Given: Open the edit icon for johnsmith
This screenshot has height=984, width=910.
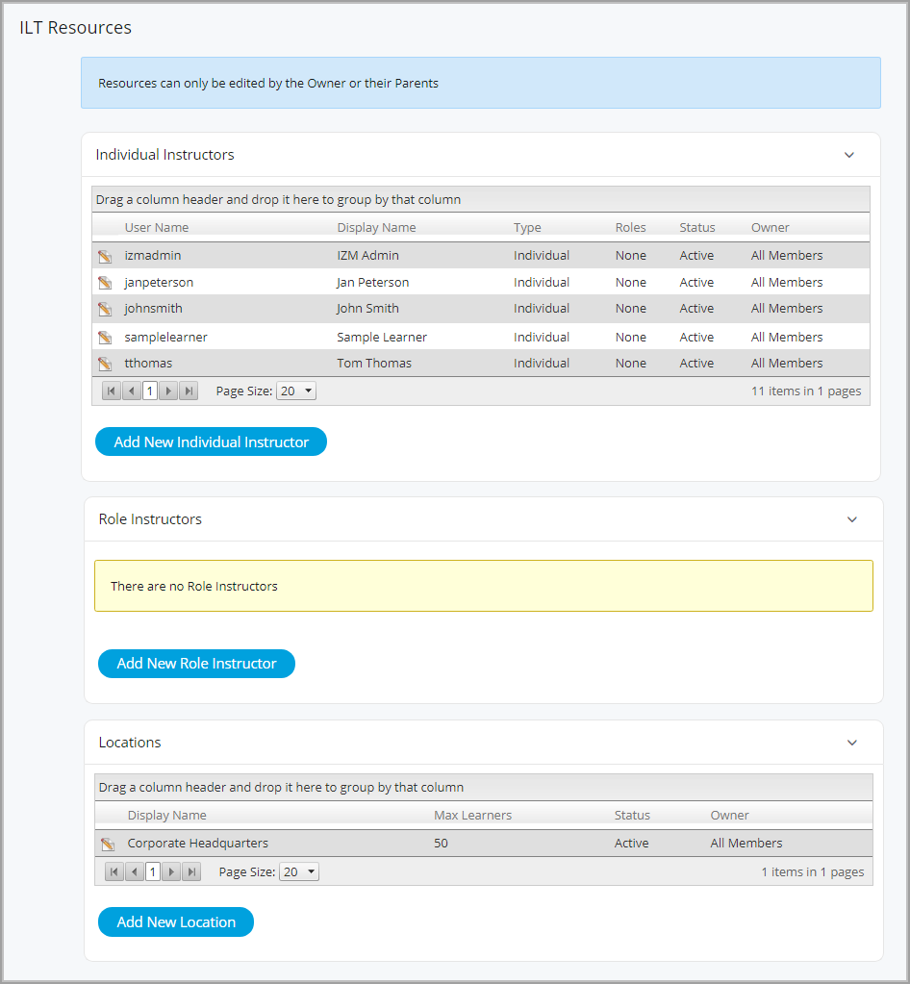Looking at the screenshot, I should click(x=107, y=309).
